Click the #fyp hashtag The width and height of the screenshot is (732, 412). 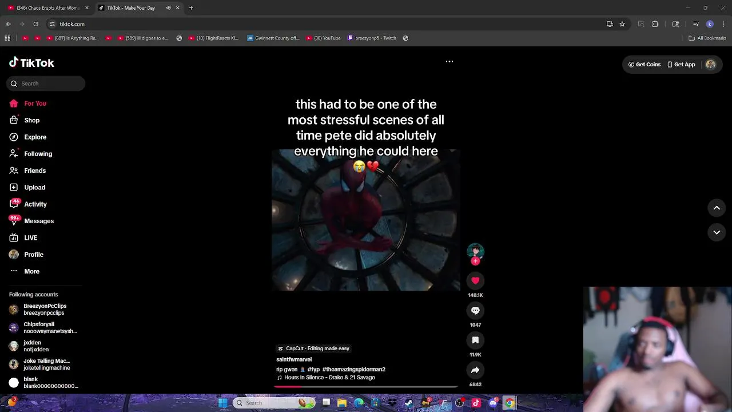(x=313, y=370)
